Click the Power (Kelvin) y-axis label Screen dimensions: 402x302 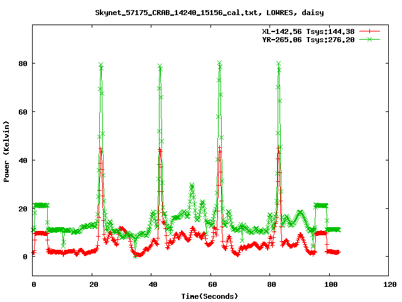click(6, 152)
